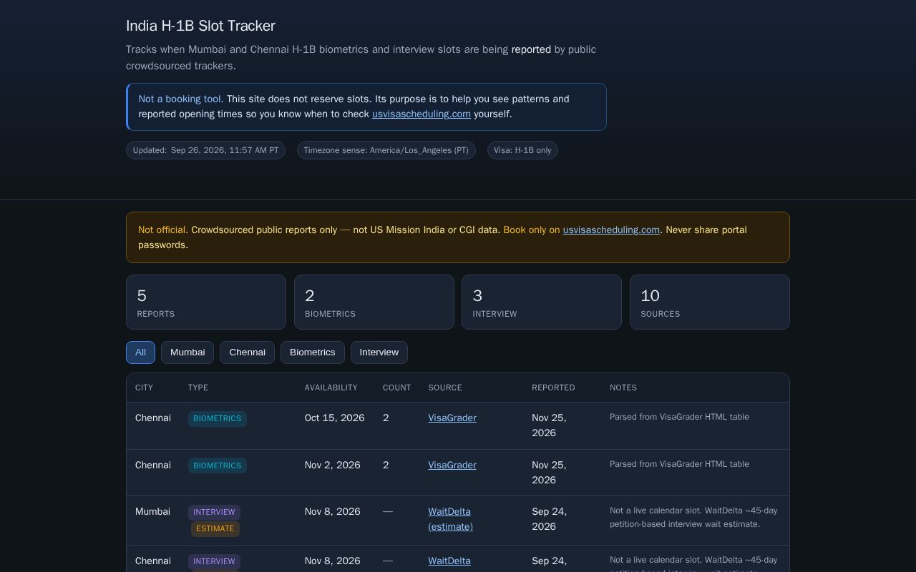The image size is (916, 572).
Task: Show only Interview rows using filter button
Action: (x=379, y=352)
